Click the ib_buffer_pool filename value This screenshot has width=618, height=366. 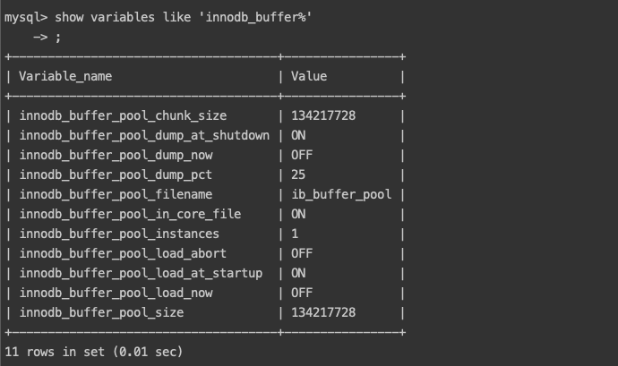(341, 194)
